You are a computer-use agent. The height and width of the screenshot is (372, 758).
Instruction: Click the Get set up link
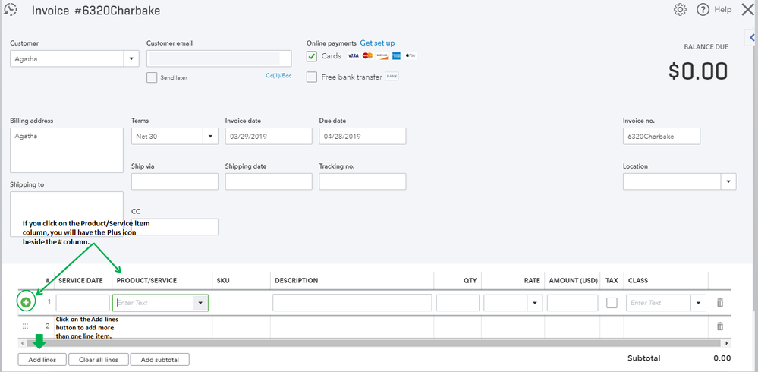pos(377,43)
